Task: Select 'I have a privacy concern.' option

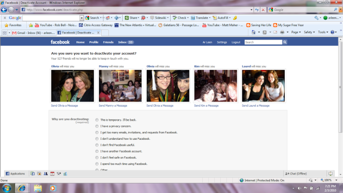Action: point(97,126)
